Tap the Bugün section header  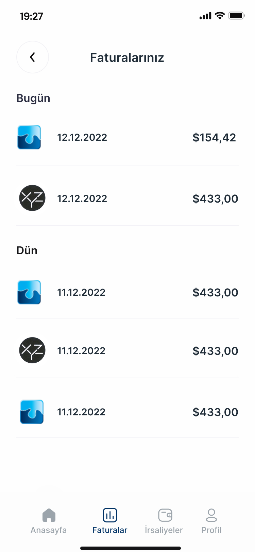[33, 98]
